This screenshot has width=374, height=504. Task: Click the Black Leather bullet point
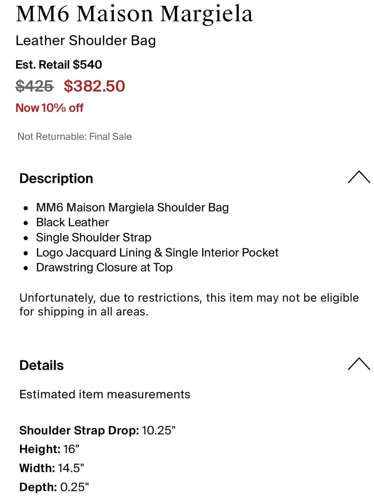(73, 222)
